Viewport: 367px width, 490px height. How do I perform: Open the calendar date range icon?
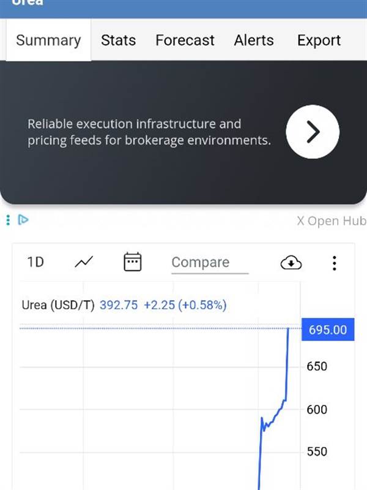point(132,262)
